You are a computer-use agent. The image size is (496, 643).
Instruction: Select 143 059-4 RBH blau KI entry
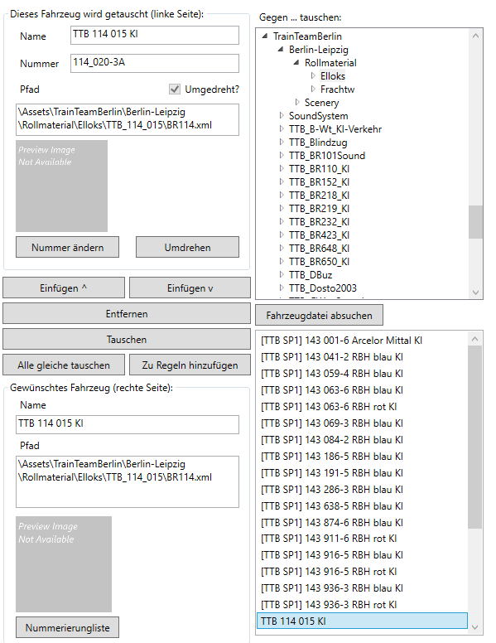[362, 374]
